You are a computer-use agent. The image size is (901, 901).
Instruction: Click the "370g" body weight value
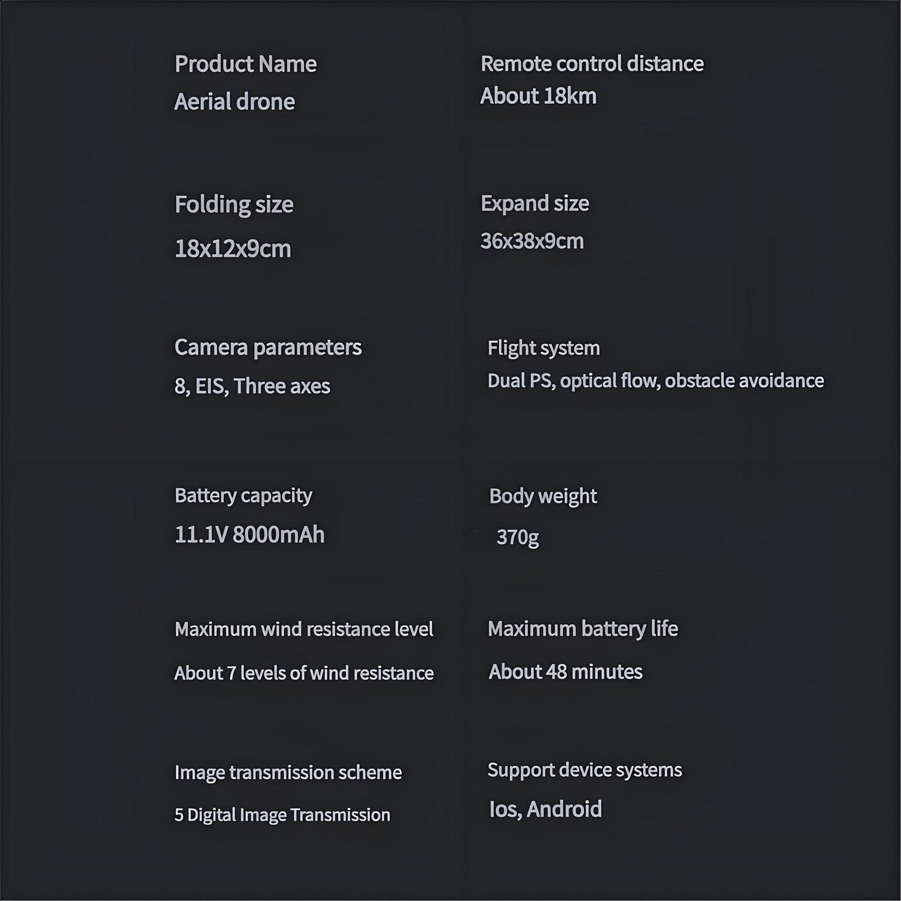tap(517, 537)
